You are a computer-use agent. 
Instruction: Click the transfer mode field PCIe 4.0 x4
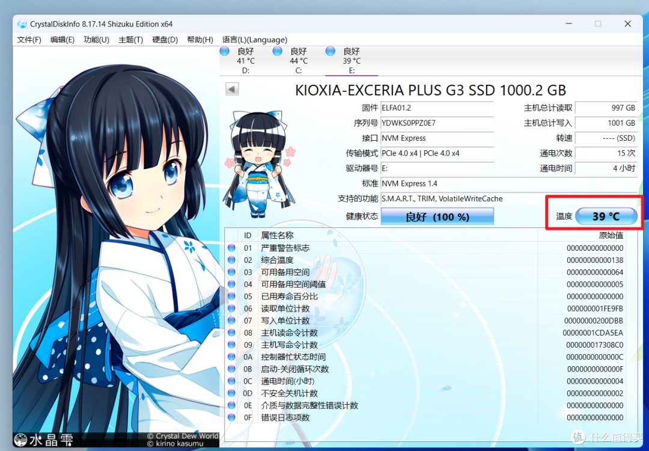(437, 153)
